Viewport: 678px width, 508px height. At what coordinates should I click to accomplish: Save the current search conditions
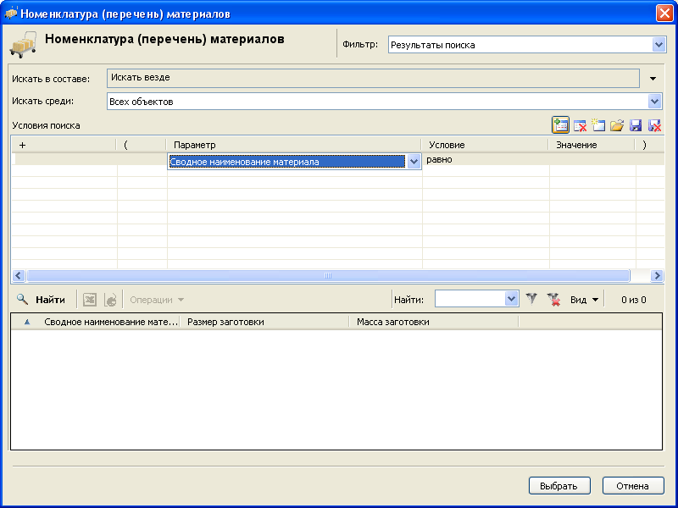tap(636, 125)
